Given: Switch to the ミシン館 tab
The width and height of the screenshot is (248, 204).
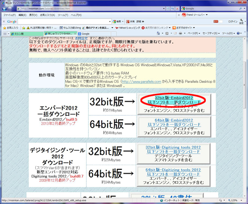Looking at the screenshot, I should [x=27, y=34].
